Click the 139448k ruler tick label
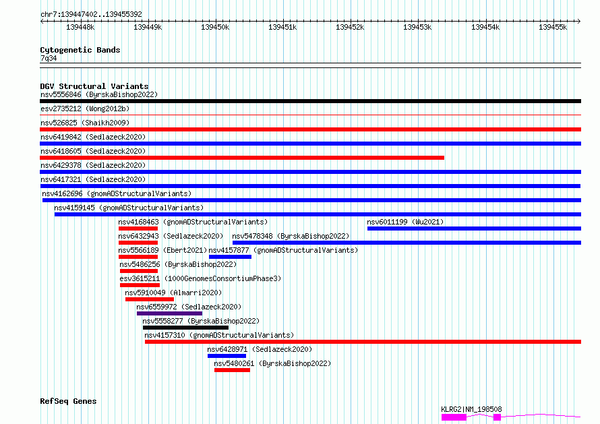Screen dimensions: 600x424 tap(80, 28)
